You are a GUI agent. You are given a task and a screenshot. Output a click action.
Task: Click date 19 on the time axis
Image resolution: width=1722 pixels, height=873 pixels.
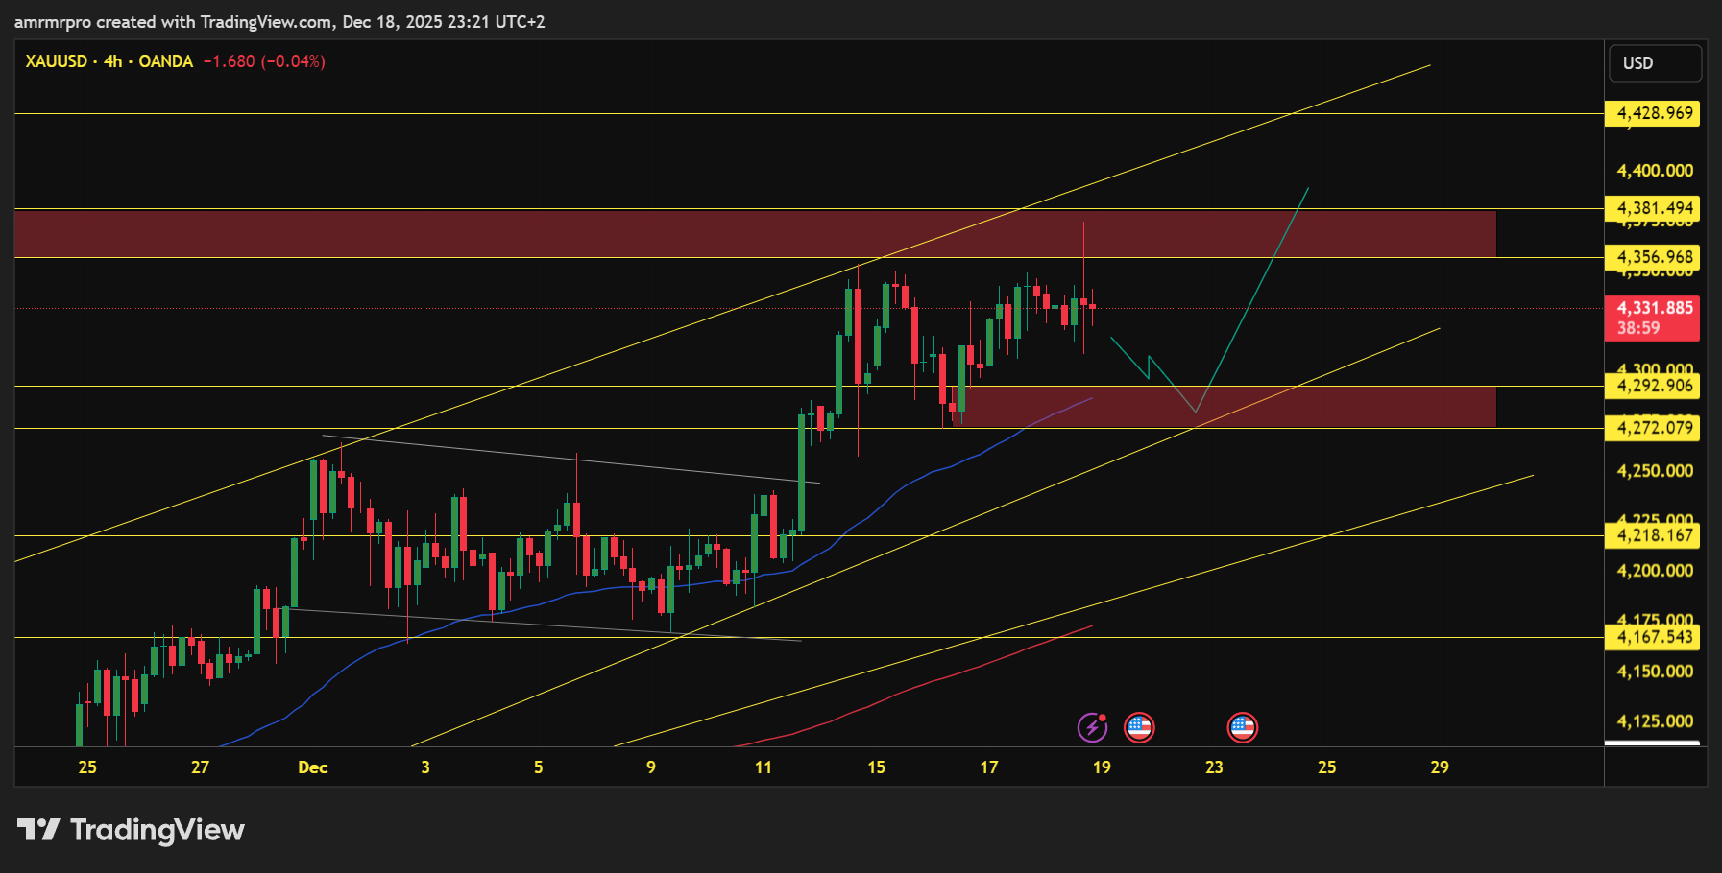coord(1102,767)
